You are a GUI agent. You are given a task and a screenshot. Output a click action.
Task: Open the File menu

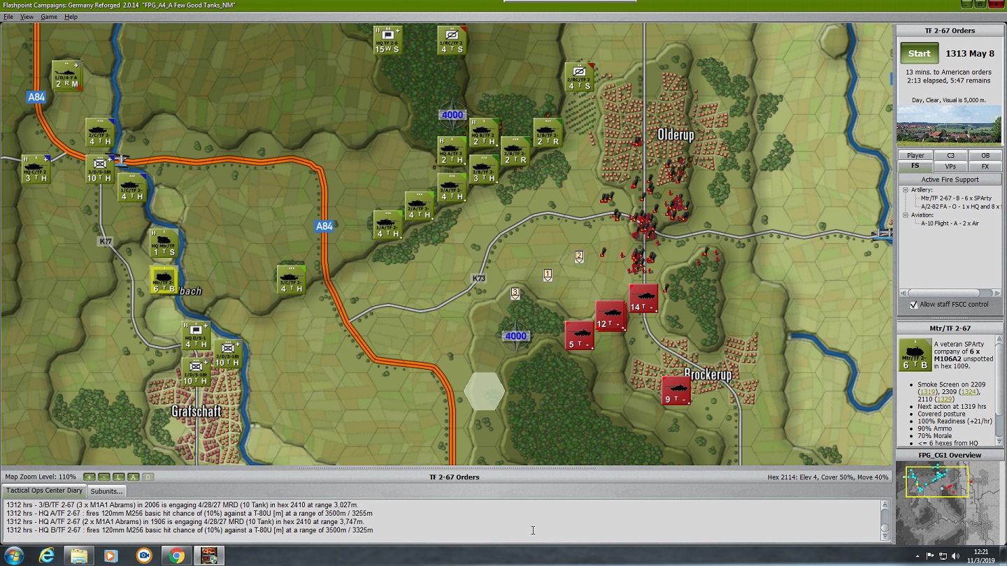click(x=8, y=17)
